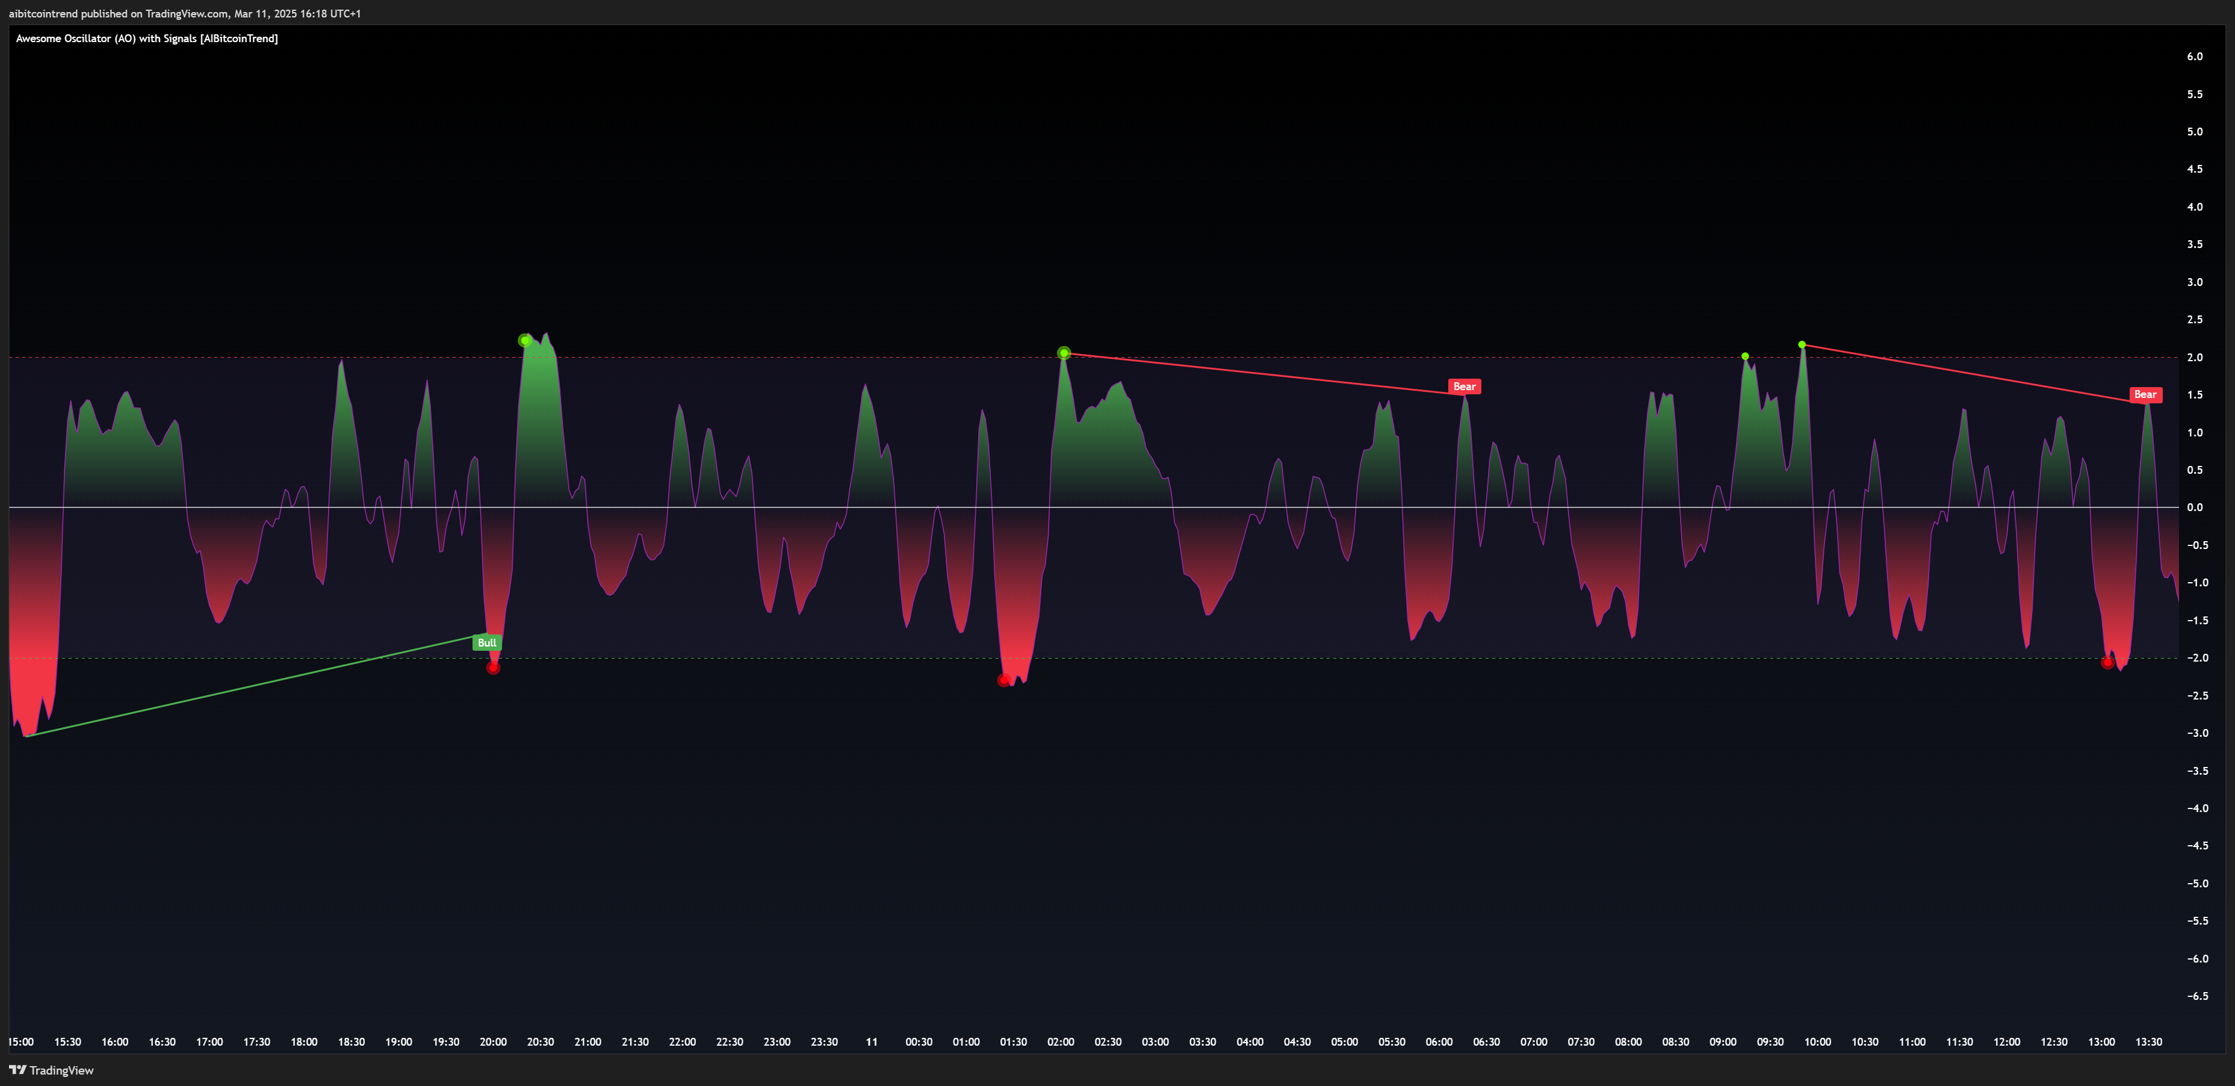2235x1086 pixels.
Task: Click the −3.0 value on the price axis
Action: pos(2197,733)
